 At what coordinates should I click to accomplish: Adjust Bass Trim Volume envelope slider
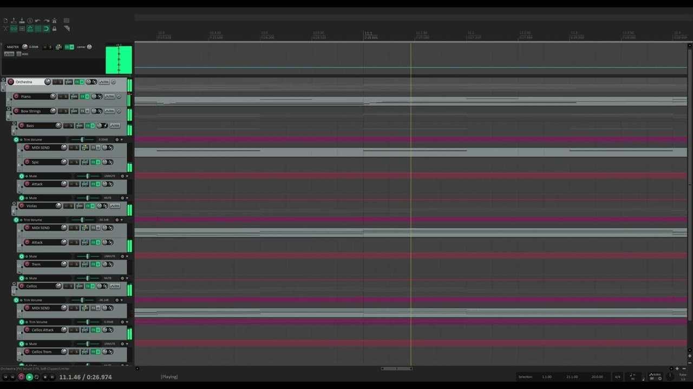click(82, 139)
